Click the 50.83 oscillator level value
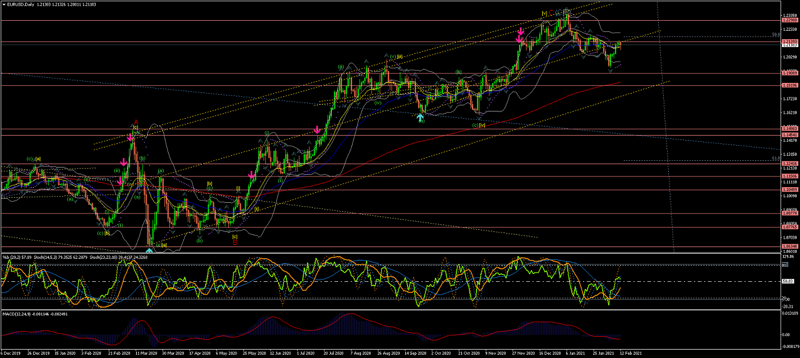 click(x=787, y=281)
